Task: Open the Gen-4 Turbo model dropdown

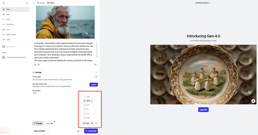Action: 41,131
